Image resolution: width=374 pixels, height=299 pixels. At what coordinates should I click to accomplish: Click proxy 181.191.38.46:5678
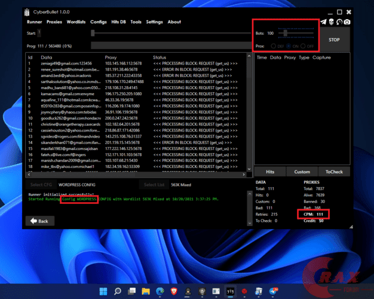[x=121, y=69]
